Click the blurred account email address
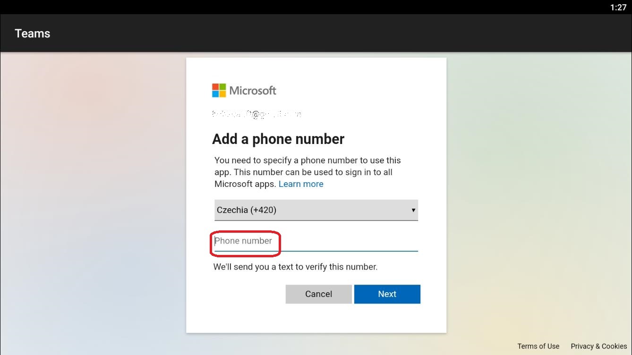Image resolution: width=632 pixels, height=355 pixels. (256, 114)
